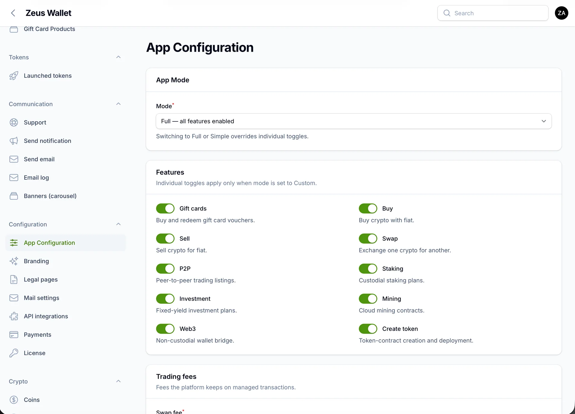The width and height of the screenshot is (575, 414).
Task: Click the sparkles Branding icon
Action: pyautogui.click(x=14, y=261)
